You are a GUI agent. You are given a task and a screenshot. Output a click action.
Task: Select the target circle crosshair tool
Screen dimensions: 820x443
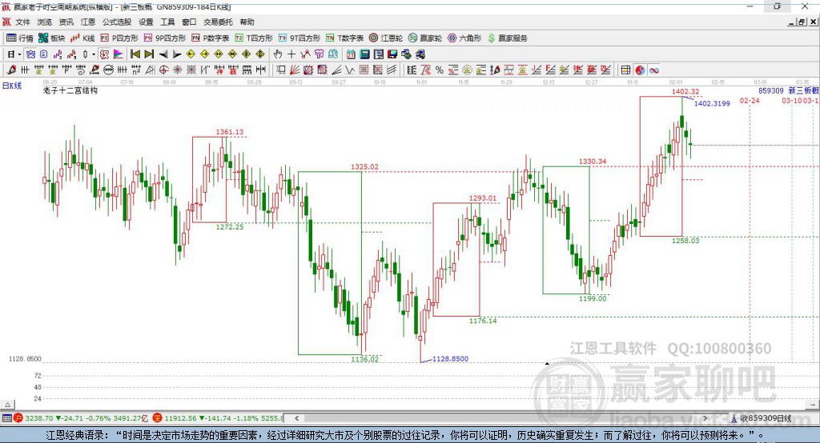pos(163,70)
